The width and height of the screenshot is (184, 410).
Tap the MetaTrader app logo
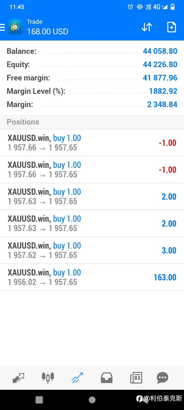15,27
